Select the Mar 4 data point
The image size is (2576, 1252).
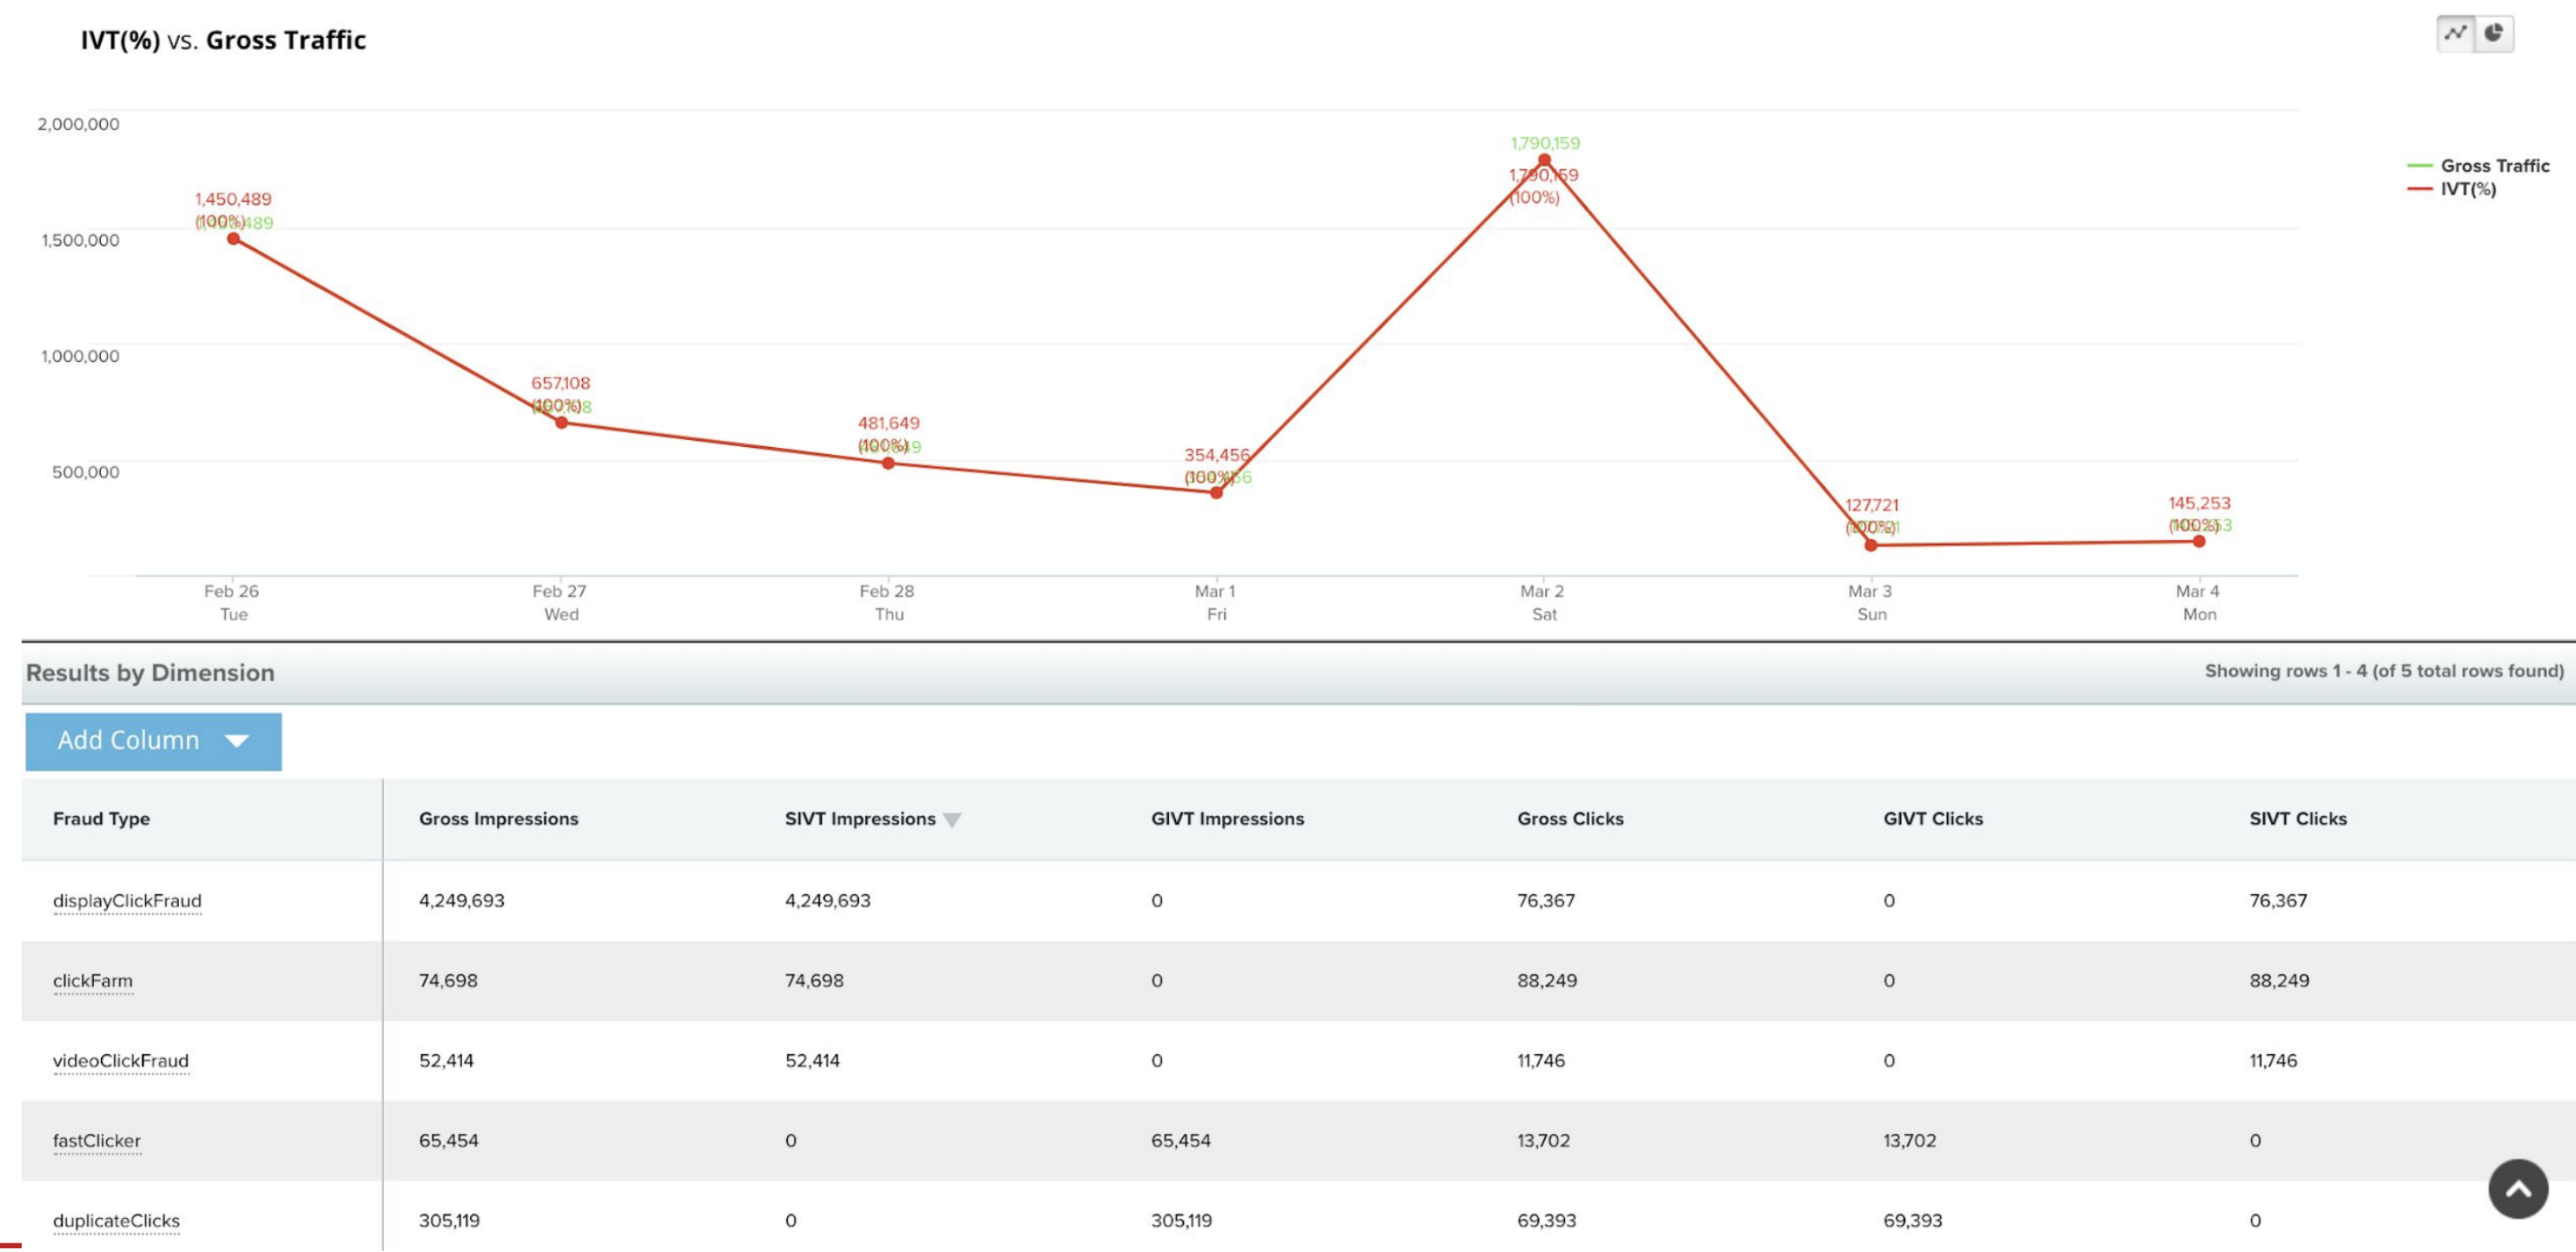2199,542
